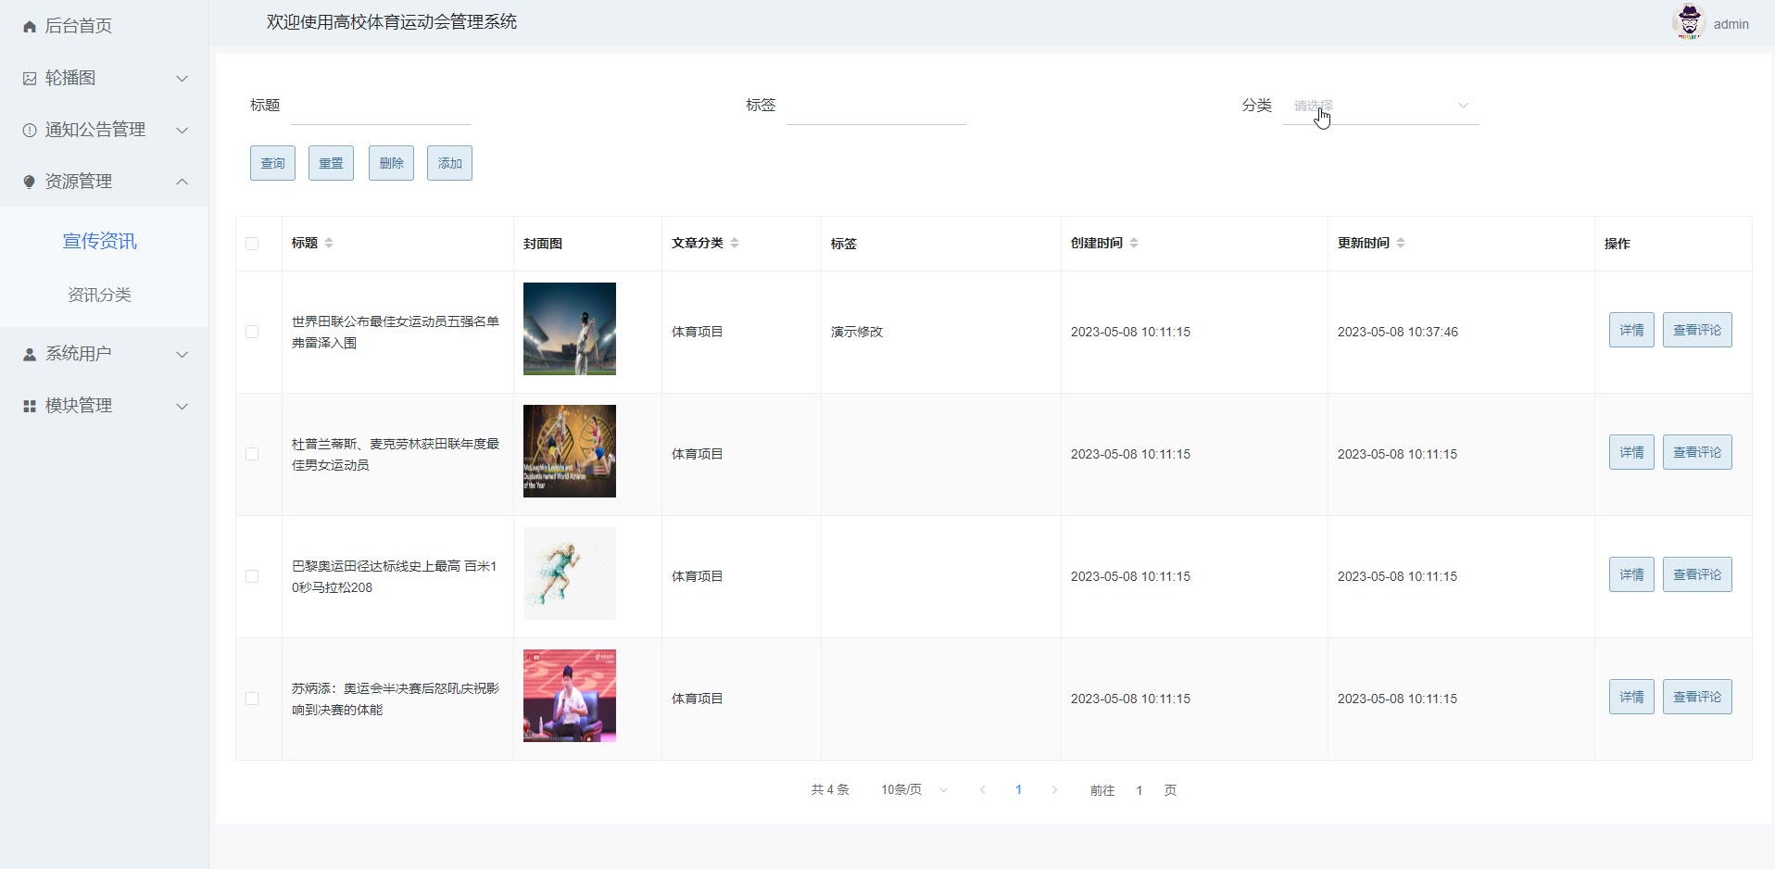Select 宣传资讯 submenu item

[100, 241]
